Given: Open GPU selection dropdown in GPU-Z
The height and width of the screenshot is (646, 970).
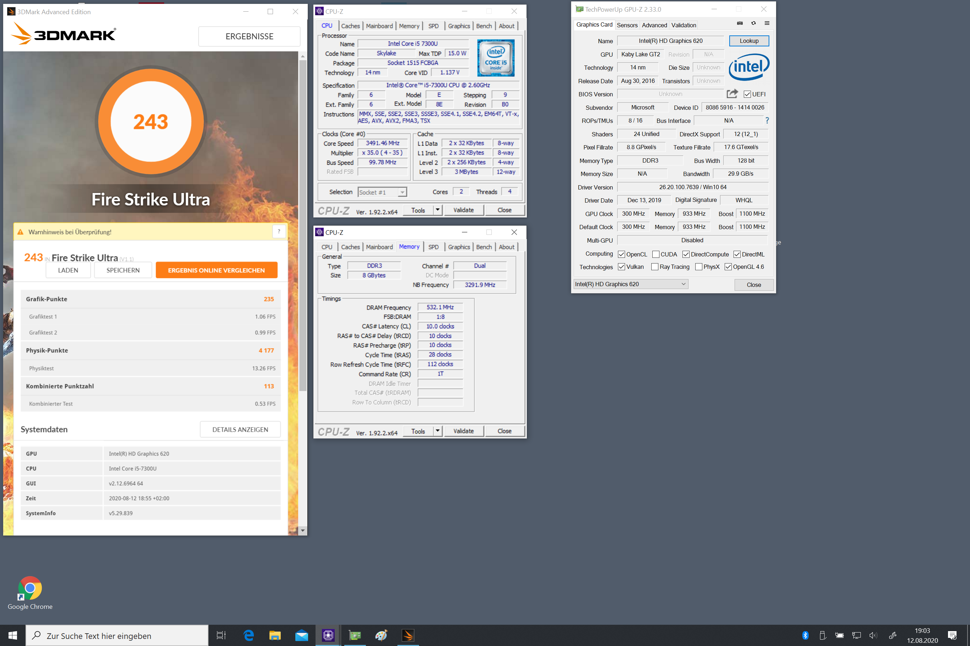Looking at the screenshot, I should (x=631, y=284).
